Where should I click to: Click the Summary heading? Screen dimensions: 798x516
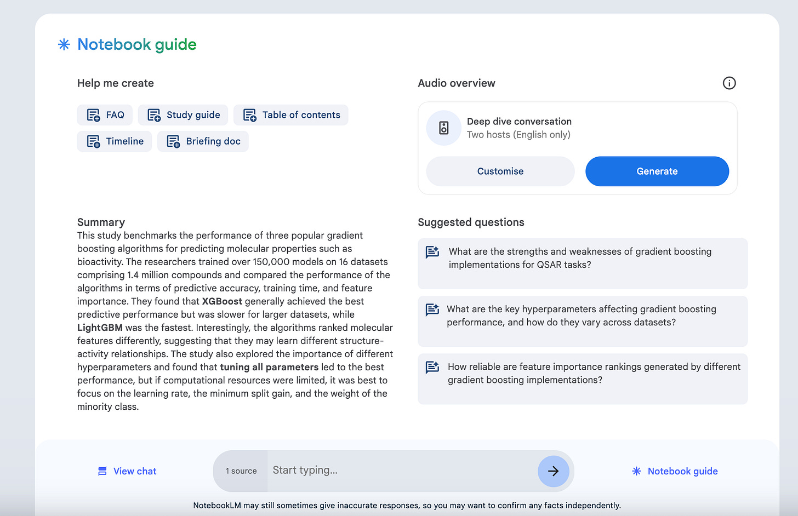(101, 222)
